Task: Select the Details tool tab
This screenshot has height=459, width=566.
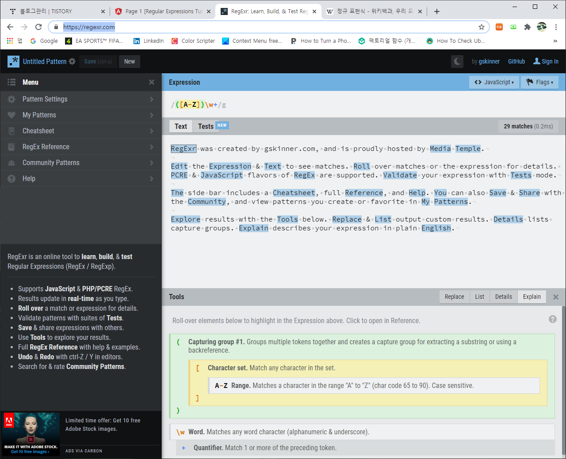Action: [503, 297]
